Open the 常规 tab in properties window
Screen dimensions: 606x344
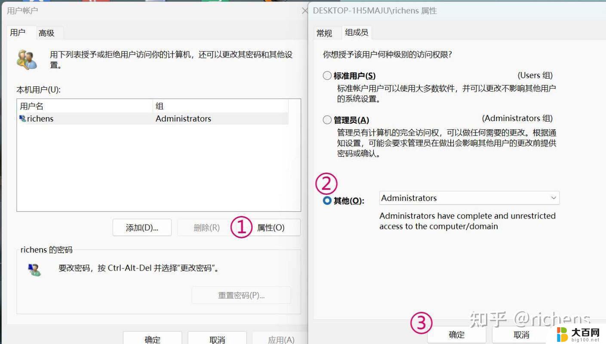324,33
